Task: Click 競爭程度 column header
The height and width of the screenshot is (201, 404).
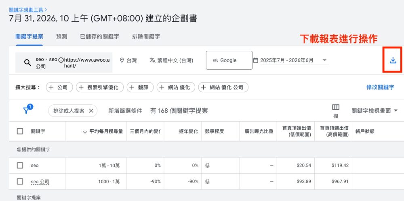Action: click(215, 131)
